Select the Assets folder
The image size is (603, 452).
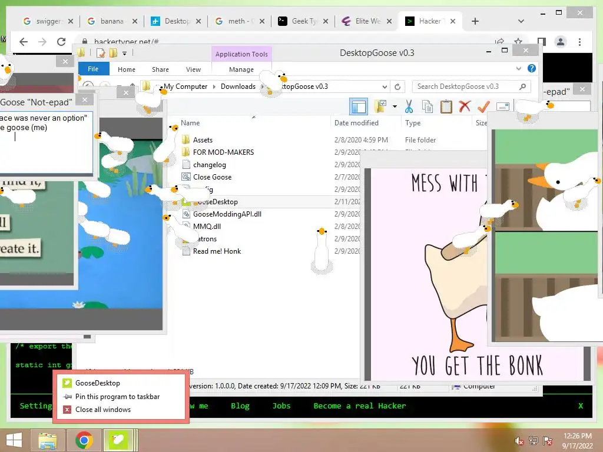(x=203, y=140)
